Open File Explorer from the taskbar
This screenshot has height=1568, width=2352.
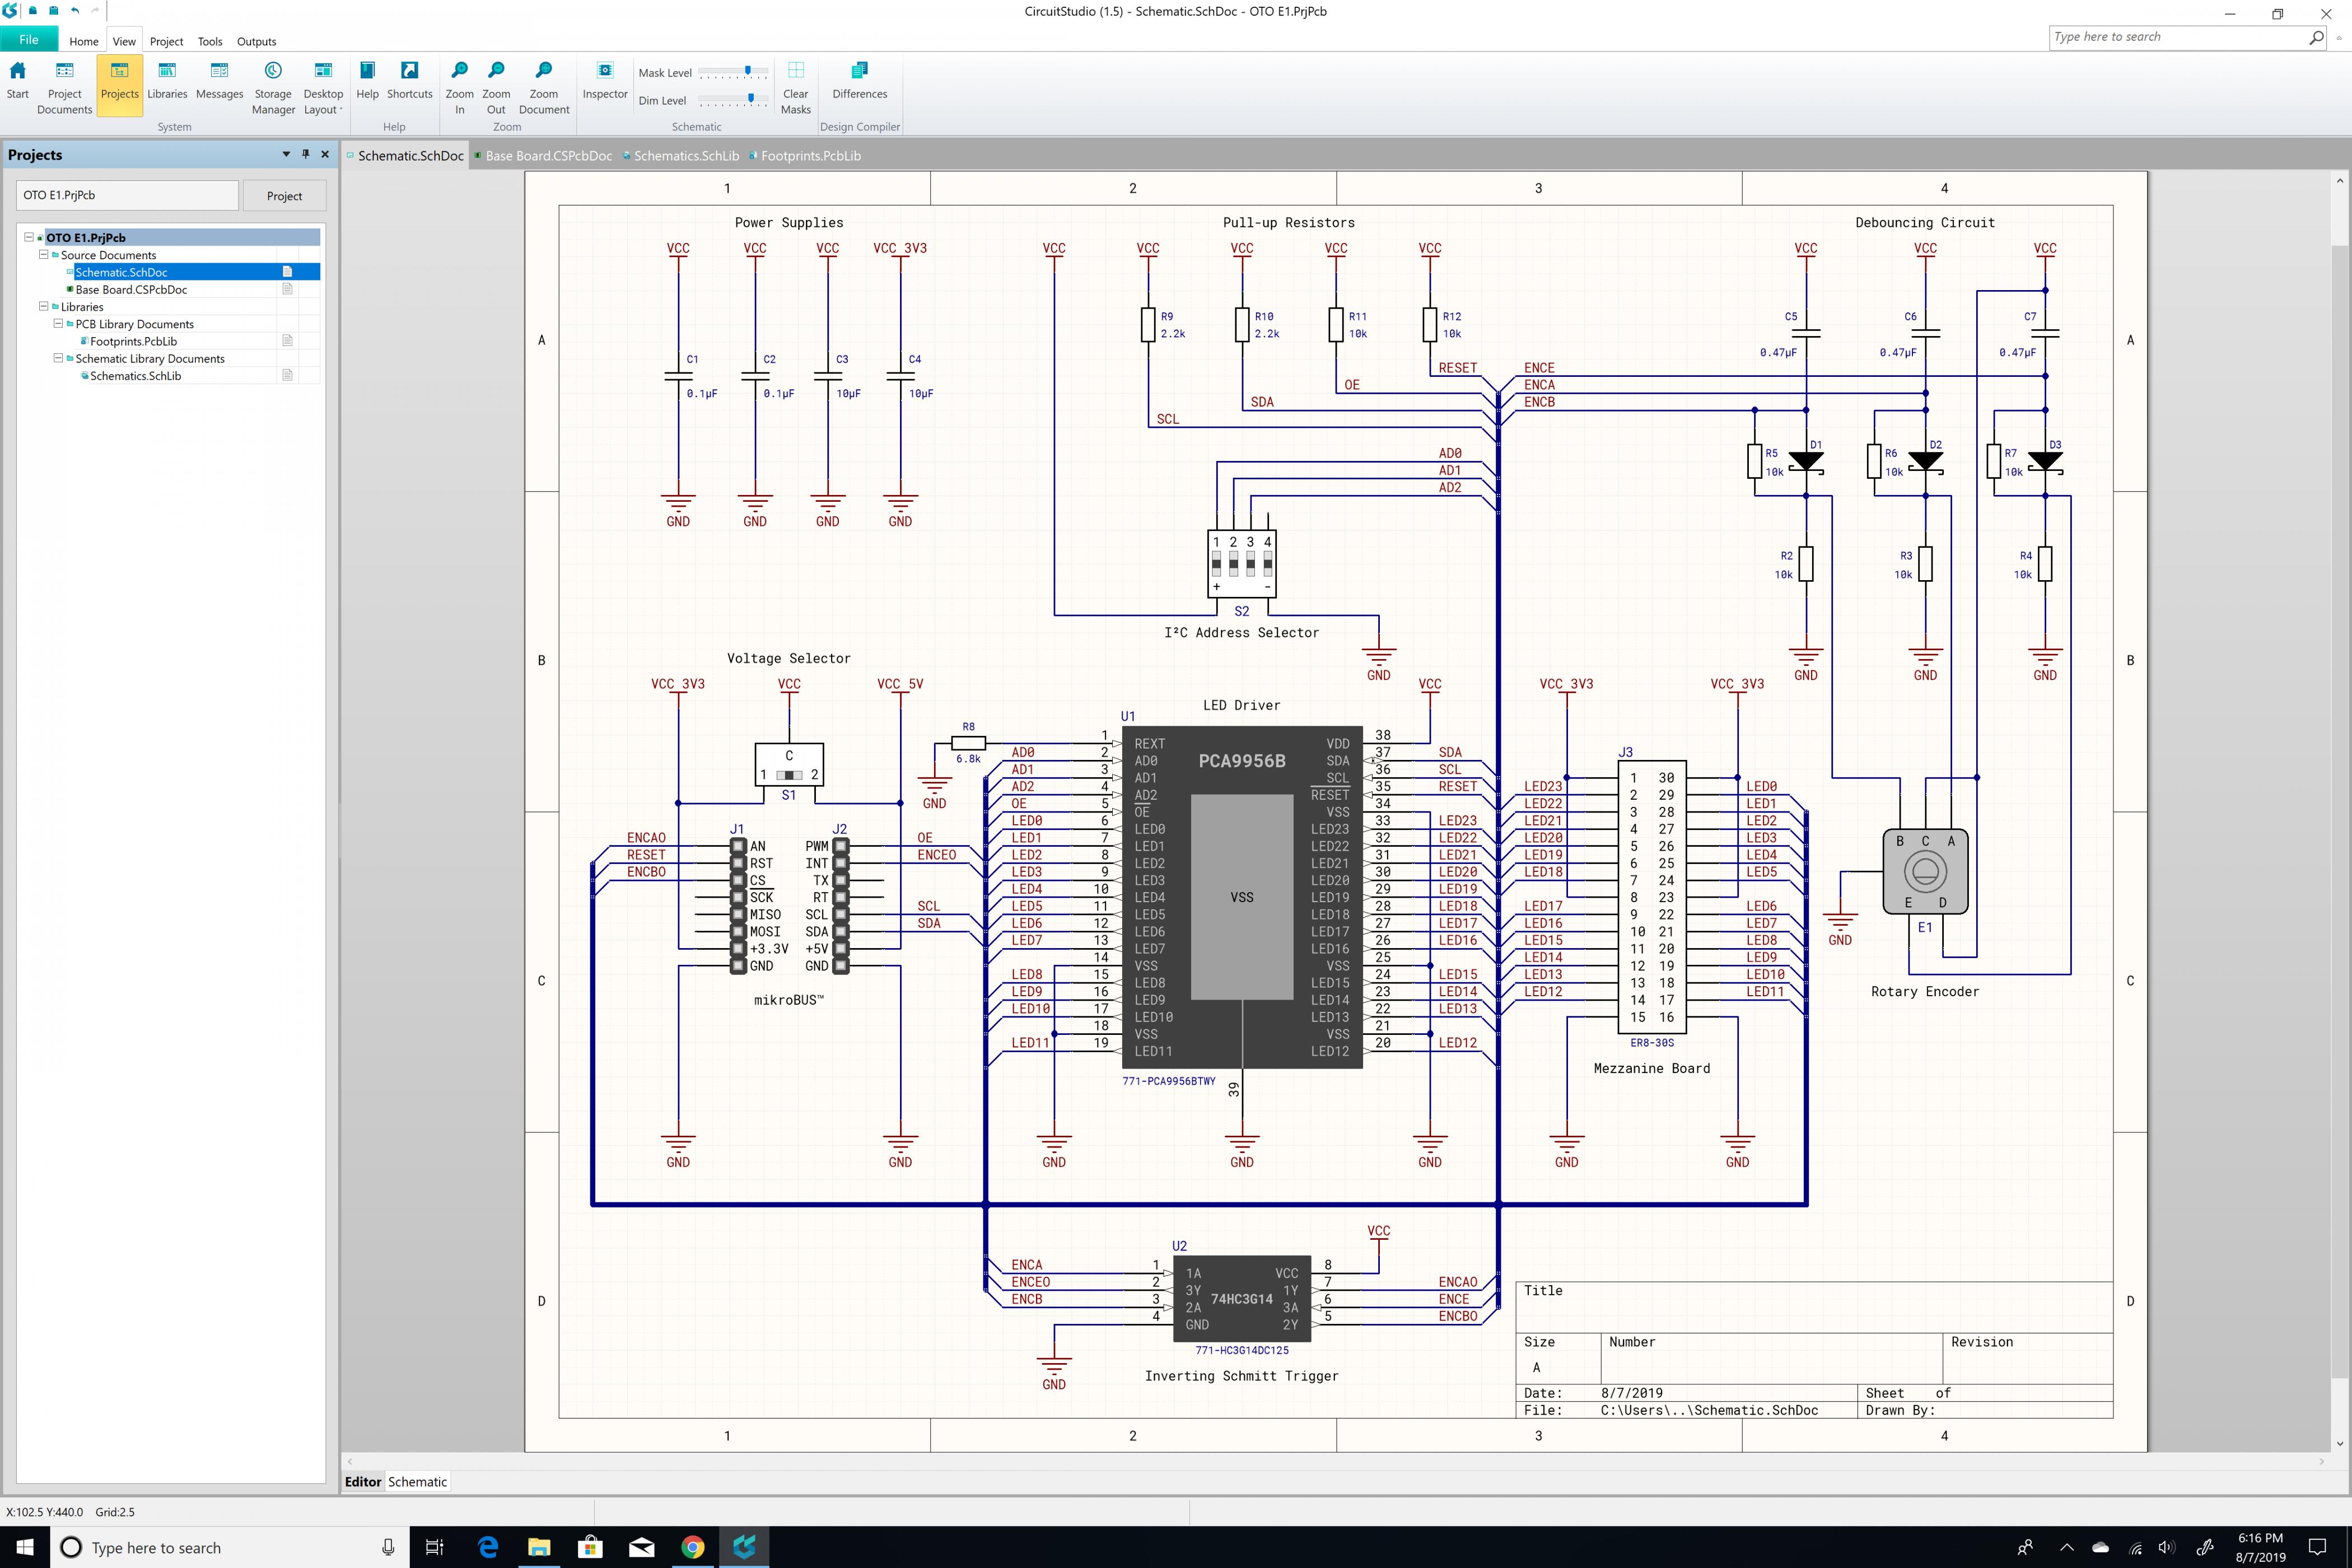click(539, 1547)
